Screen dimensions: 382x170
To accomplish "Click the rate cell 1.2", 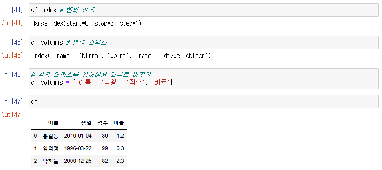I will pos(120,136).
